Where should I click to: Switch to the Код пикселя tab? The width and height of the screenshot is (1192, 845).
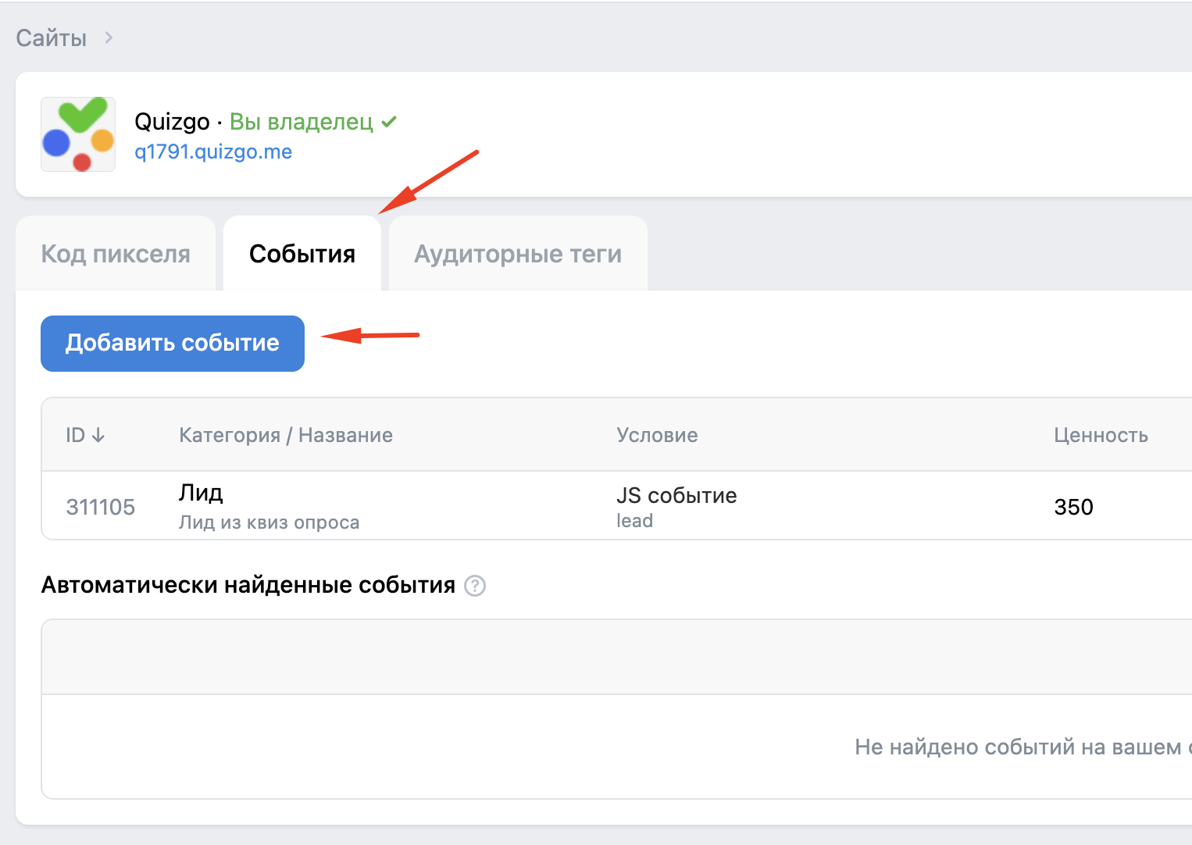tap(116, 254)
